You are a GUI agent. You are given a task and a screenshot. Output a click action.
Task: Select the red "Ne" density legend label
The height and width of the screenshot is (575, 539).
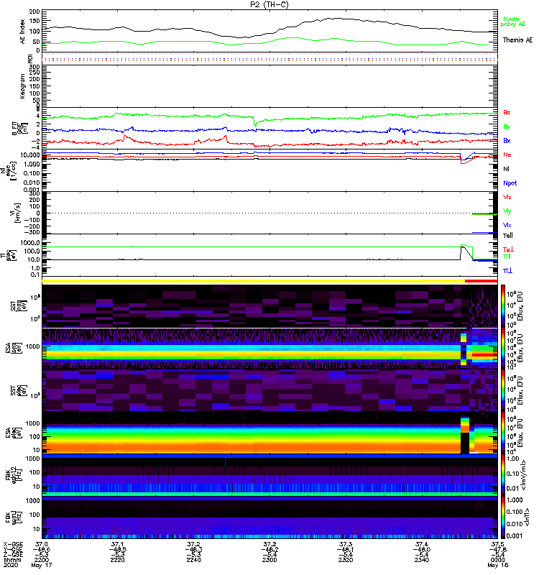tap(507, 155)
